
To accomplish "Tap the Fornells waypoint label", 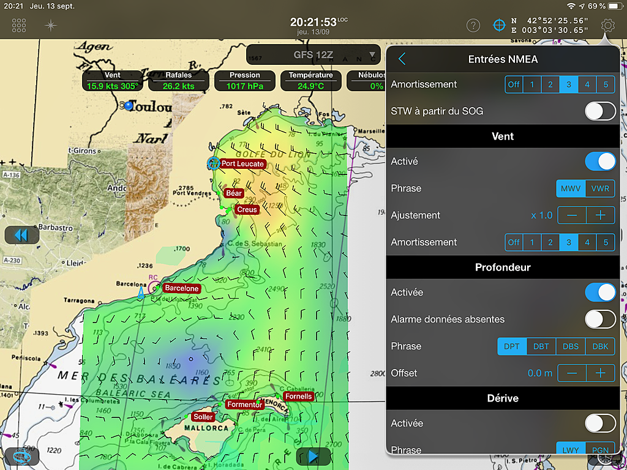I will (x=299, y=396).
